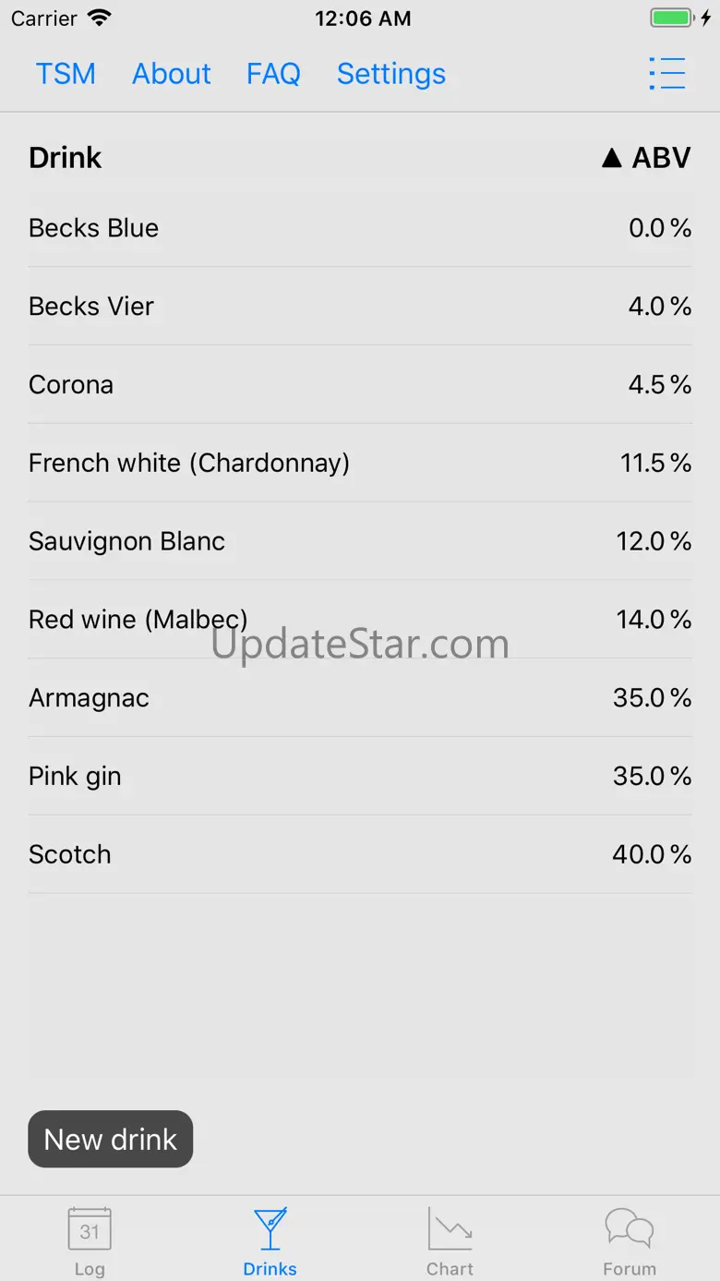Add a New drink
The image size is (720, 1281).
[x=111, y=1139]
